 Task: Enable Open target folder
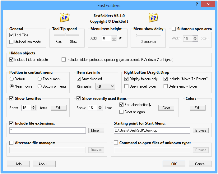click(126, 86)
